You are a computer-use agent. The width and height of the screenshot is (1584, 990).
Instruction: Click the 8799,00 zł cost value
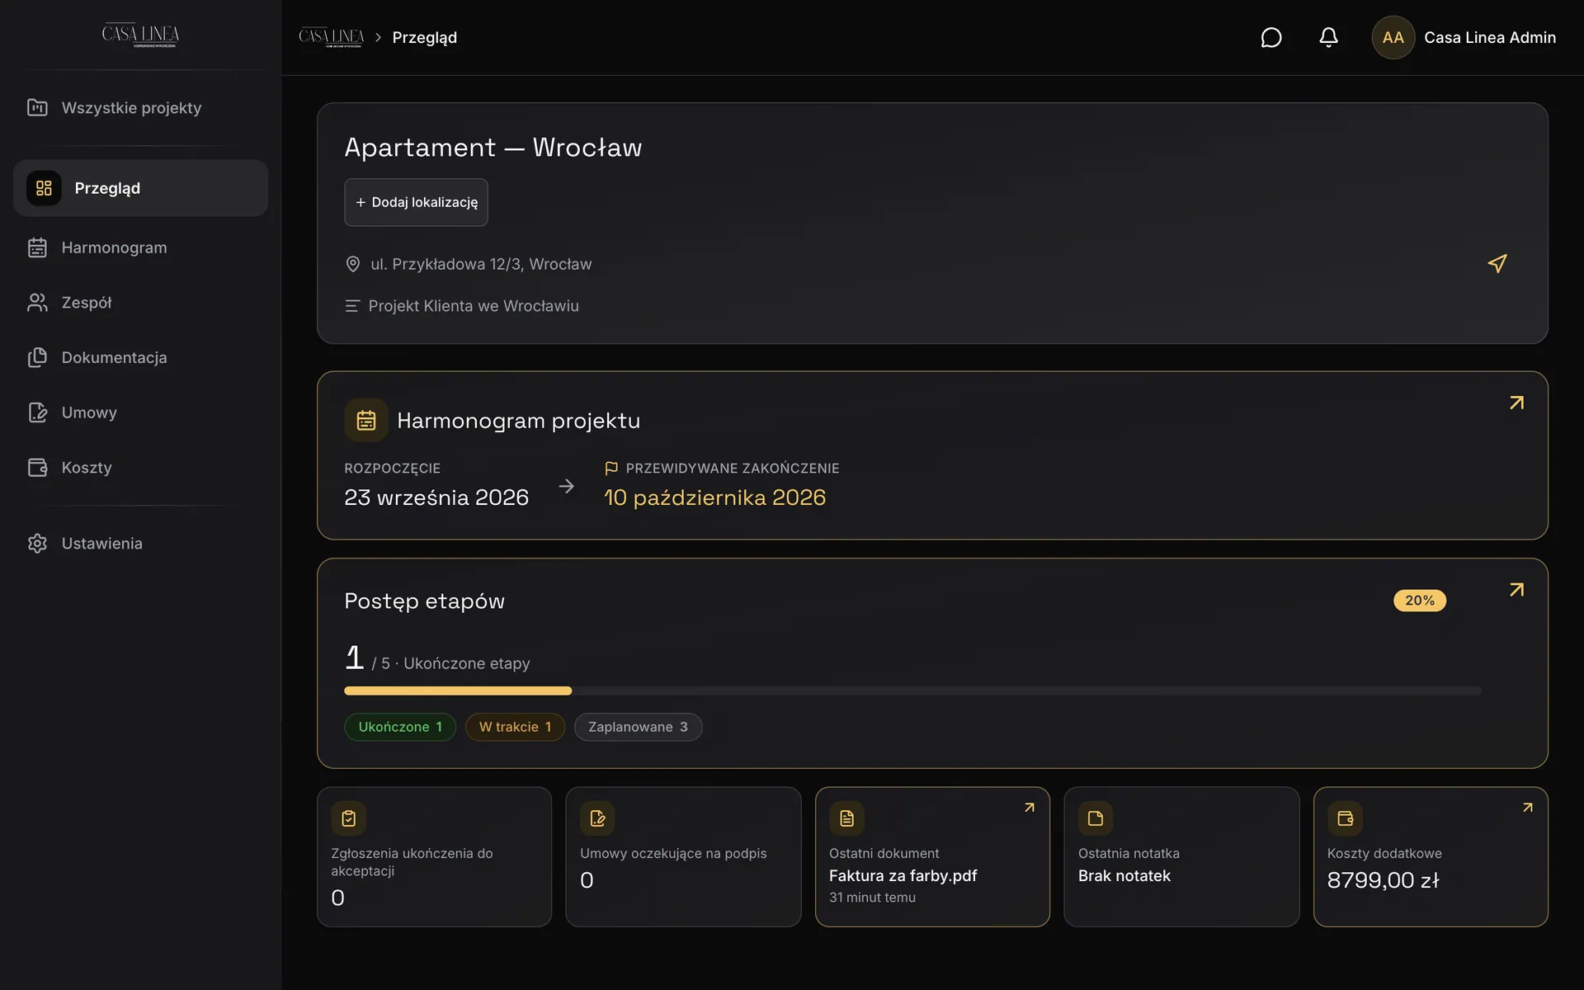coord(1383,880)
